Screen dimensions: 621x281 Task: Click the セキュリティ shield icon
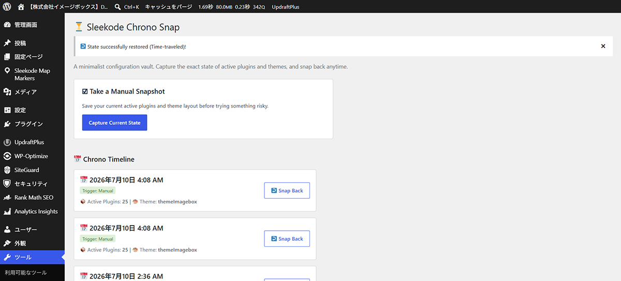point(7,184)
